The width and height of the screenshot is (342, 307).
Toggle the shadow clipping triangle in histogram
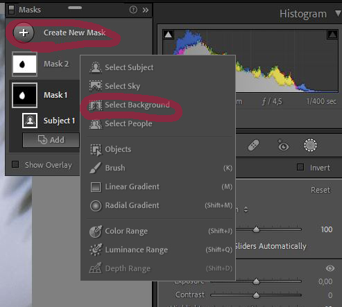pos(169,35)
